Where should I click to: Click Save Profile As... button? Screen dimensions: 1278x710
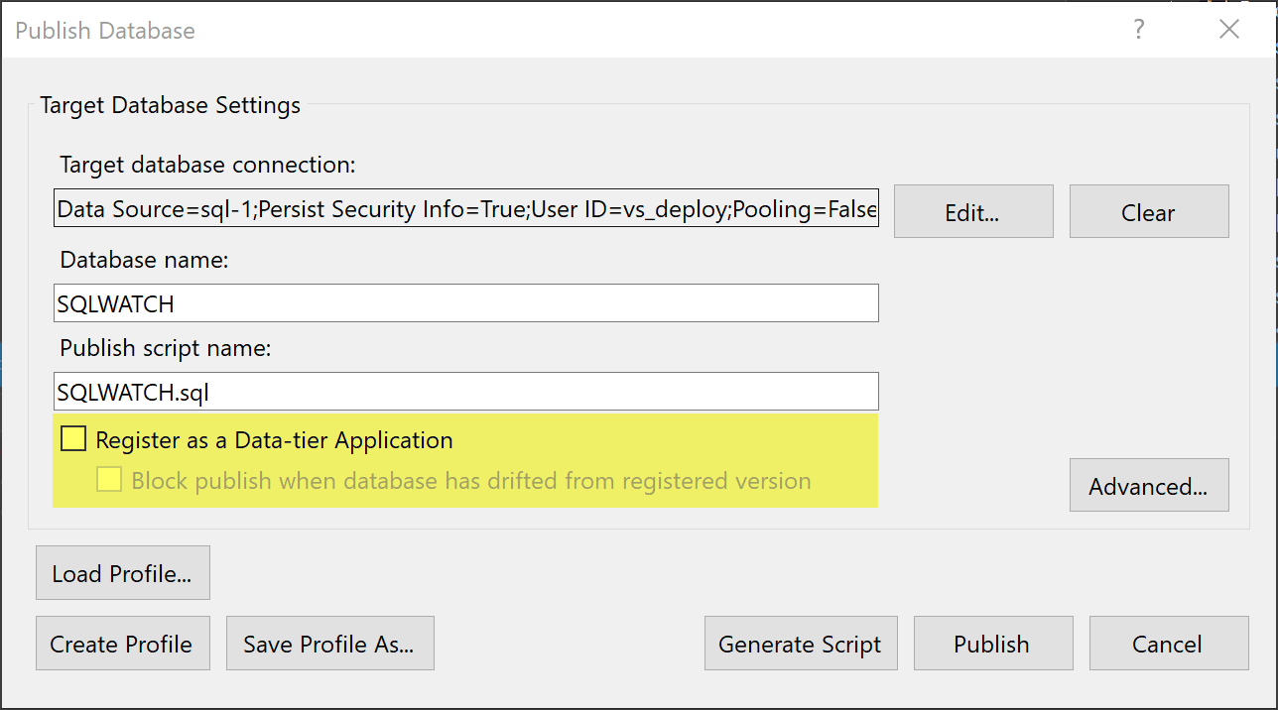[330, 644]
